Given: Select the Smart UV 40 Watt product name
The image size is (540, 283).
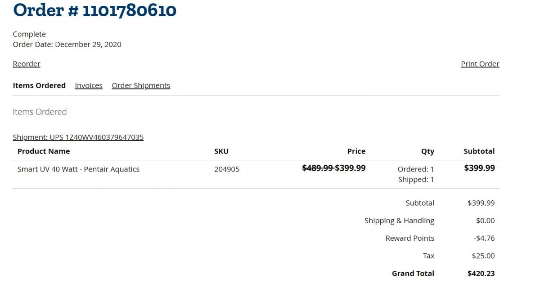Looking at the screenshot, I should click(x=78, y=169).
